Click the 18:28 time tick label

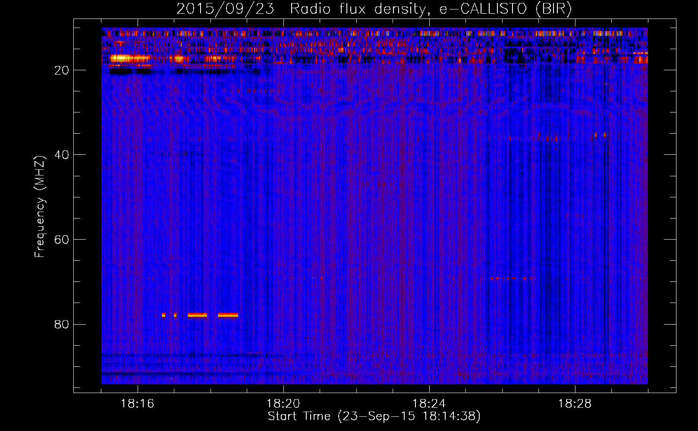(x=575, y=404)
